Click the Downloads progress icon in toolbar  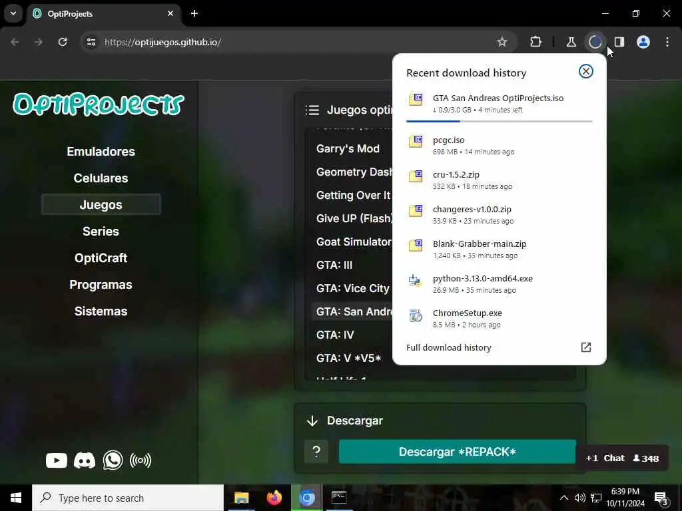(595, 42)
